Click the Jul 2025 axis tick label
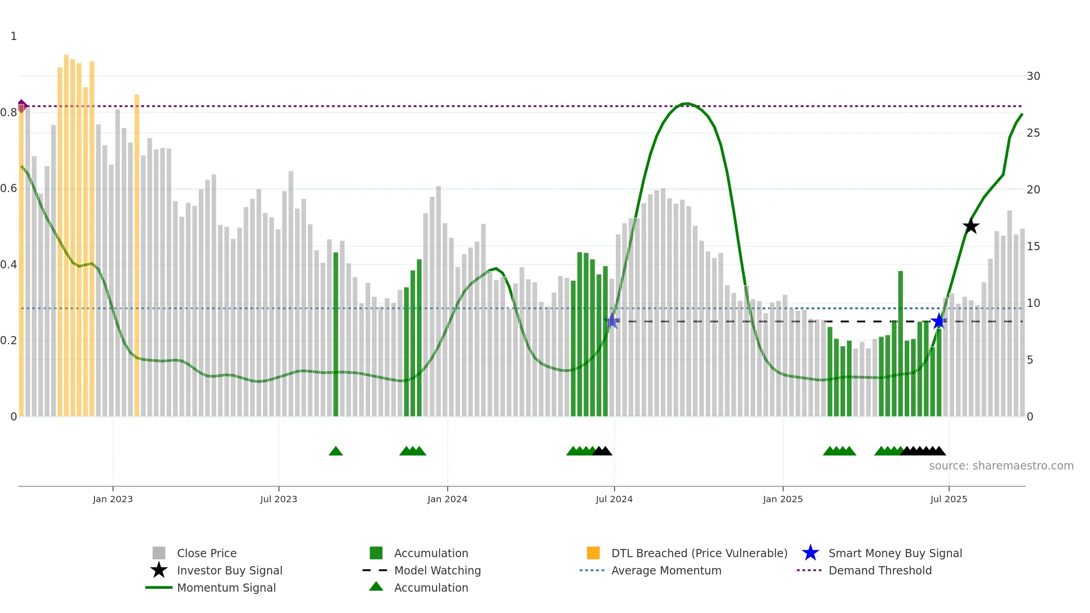Viewport: 1090px width, 613px height. 949,499
